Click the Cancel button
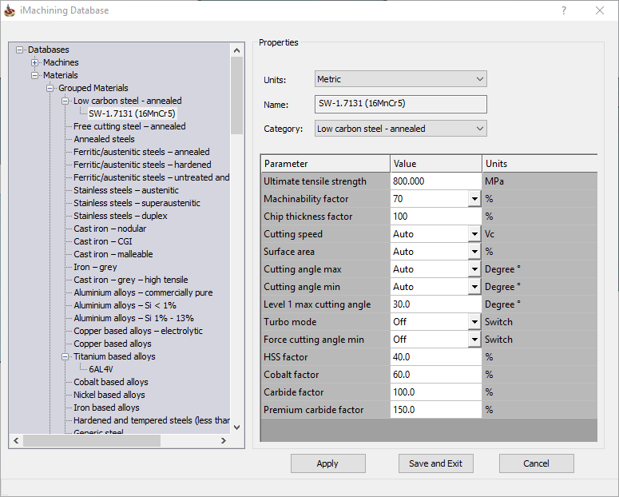 [x=537, y=463]
